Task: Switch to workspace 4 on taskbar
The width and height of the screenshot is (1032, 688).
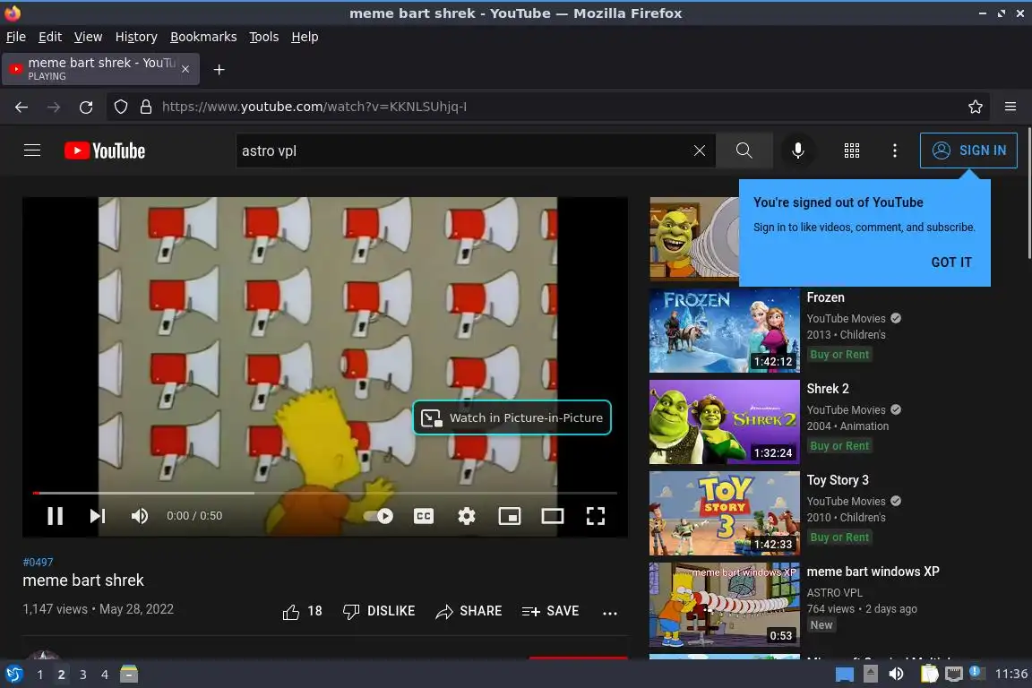Action: [x=105, y=675]
